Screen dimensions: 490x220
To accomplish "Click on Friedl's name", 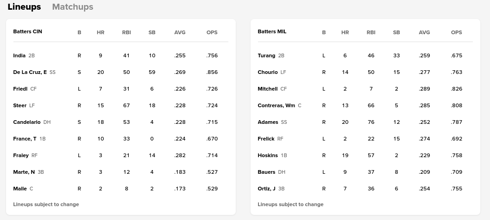I will pyautogui.click(x=20, y=89).
